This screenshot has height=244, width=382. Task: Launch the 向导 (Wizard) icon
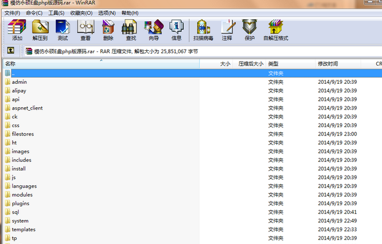[x=154, y=30]
